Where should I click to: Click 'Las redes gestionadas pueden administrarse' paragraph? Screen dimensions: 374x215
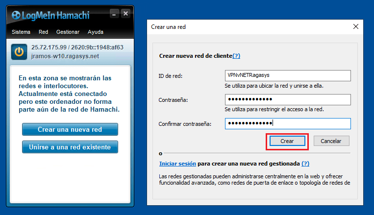(254, 179)
